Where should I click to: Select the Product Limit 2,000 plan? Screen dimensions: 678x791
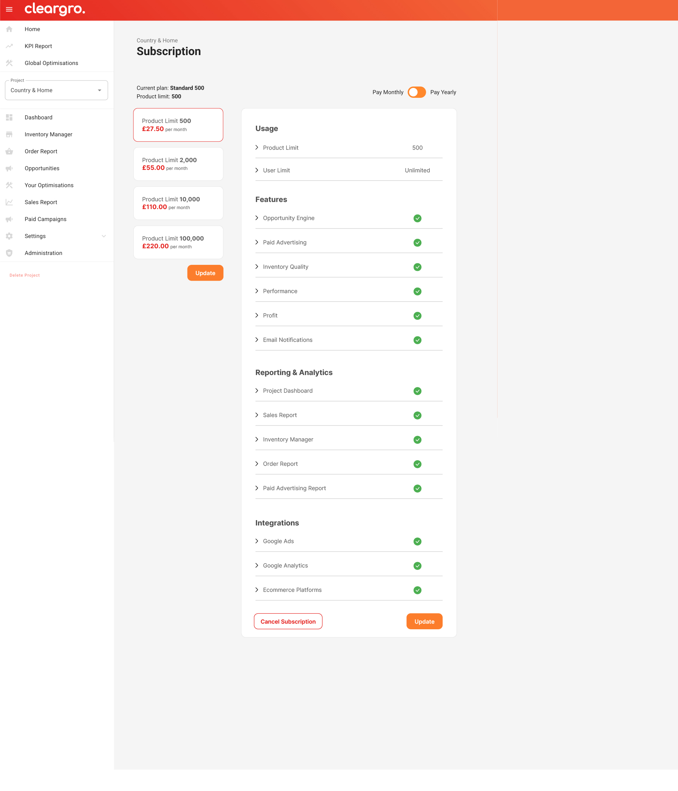[x=178, y=164]
